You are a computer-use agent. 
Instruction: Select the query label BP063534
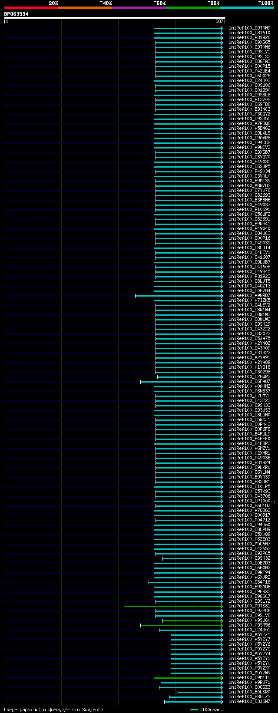17,14
